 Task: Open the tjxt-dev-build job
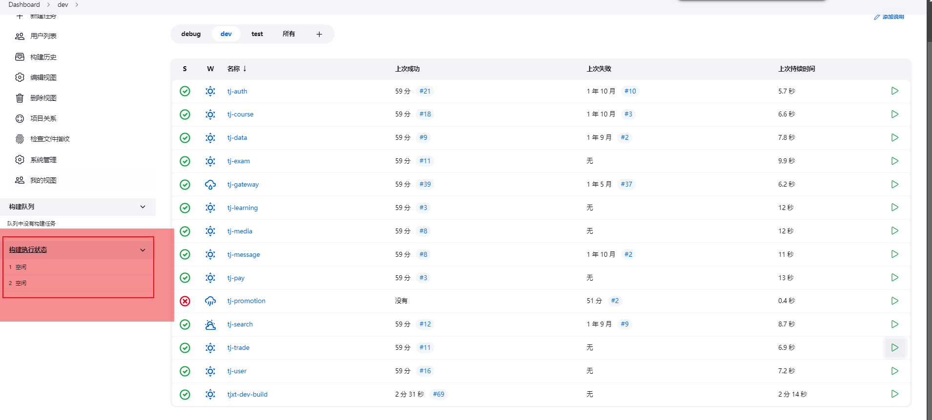pyautogui.click(x=247, y=394)
